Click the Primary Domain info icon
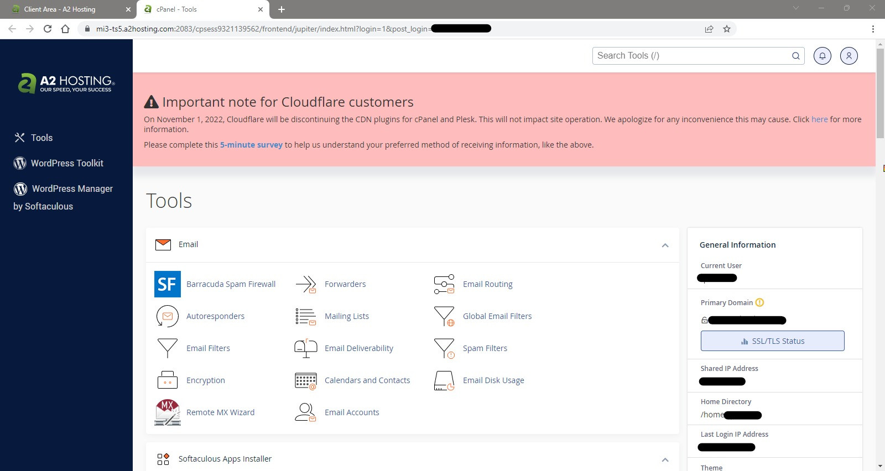 pos(760,302)
